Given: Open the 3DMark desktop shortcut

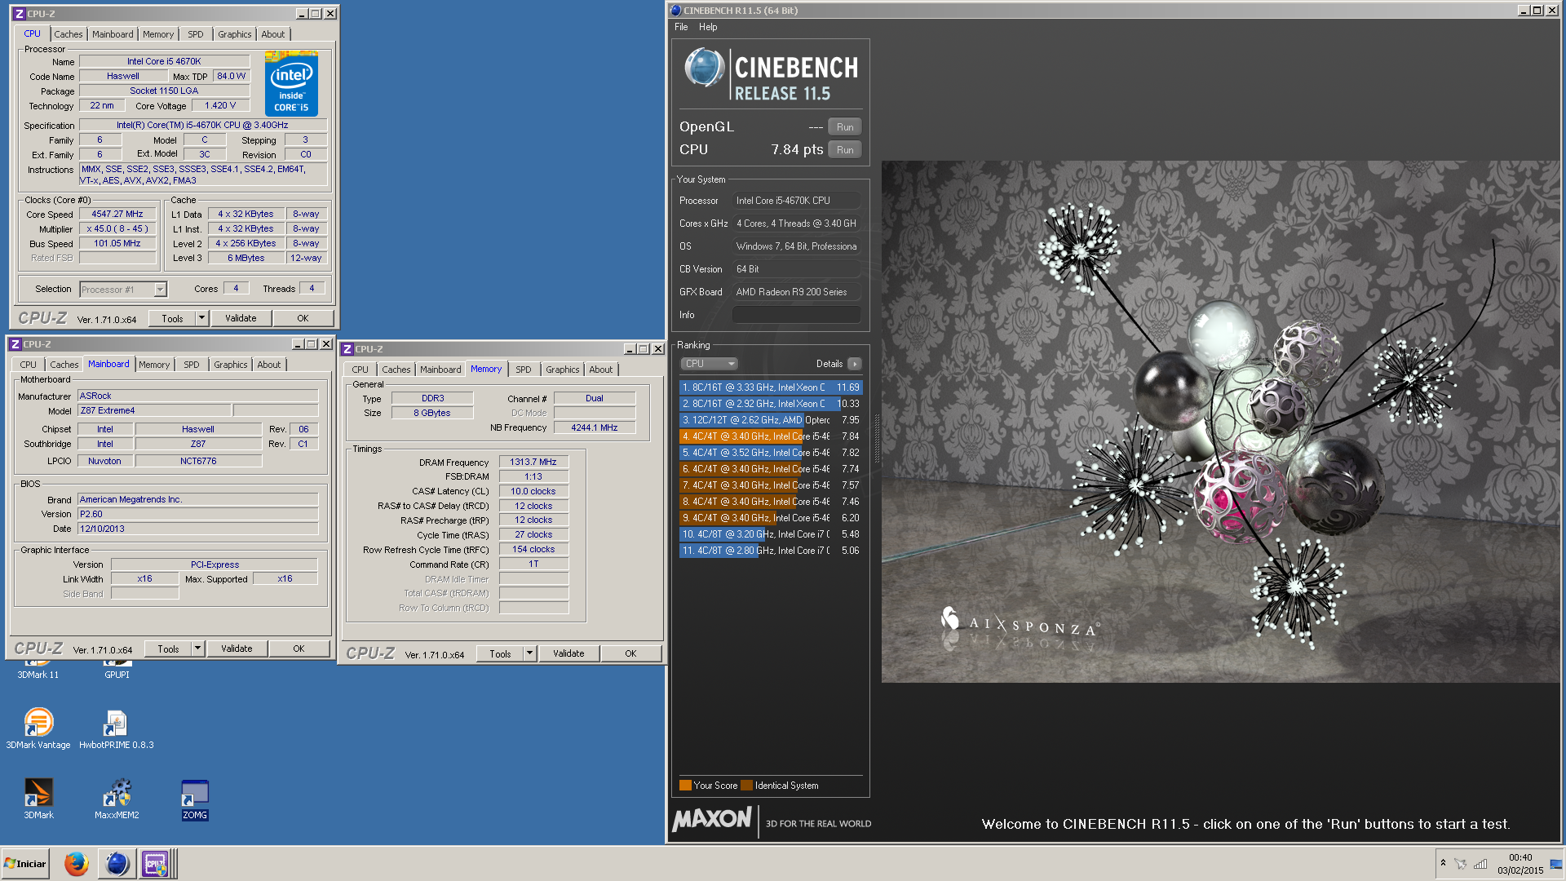Looking at the screenshot, I should (x=38, y=798).
